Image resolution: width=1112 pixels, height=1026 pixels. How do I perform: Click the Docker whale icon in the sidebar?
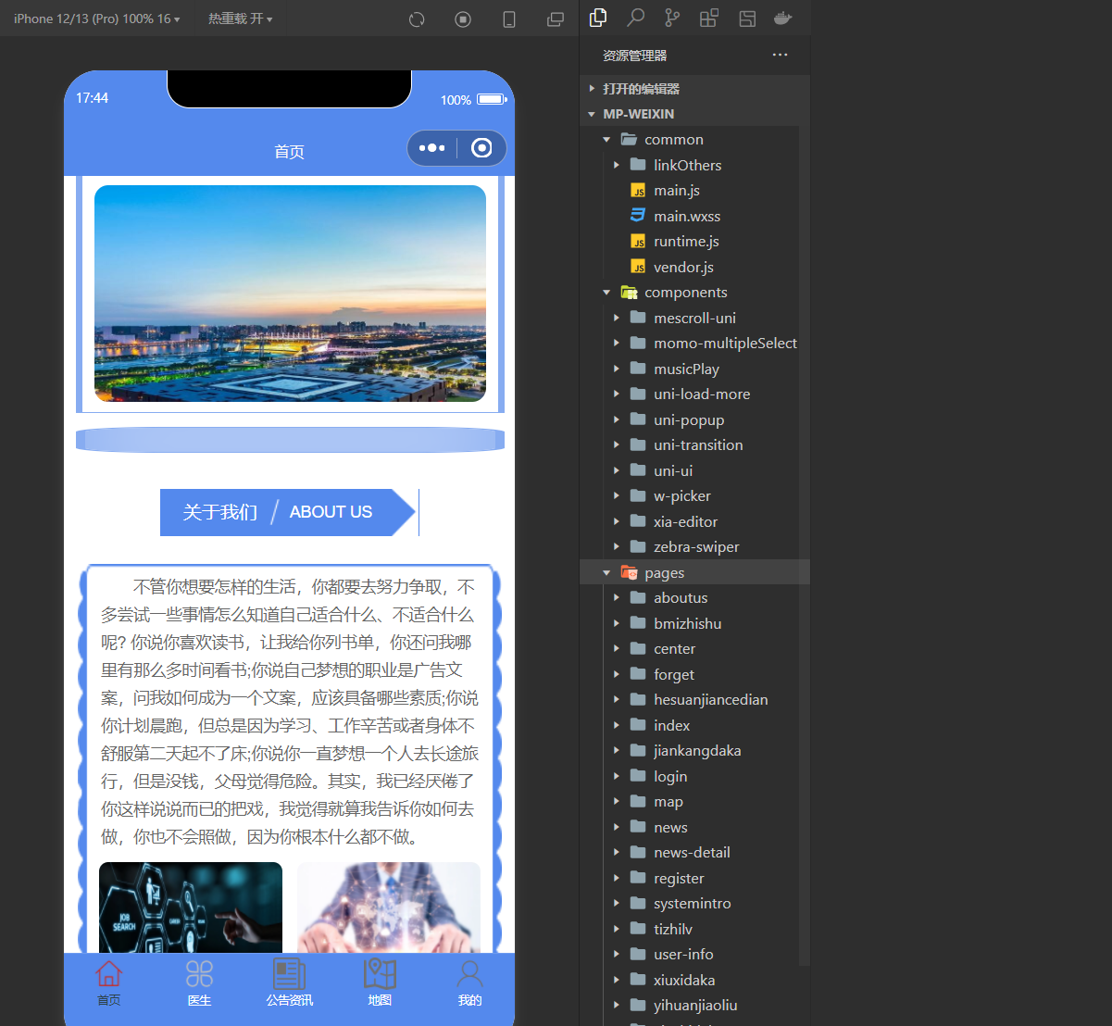click(782, 18)
